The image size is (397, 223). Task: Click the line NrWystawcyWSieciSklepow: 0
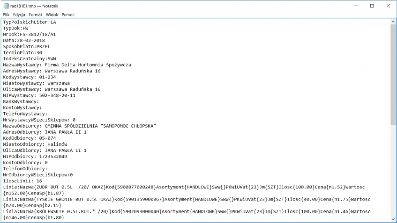pos(39,120)
